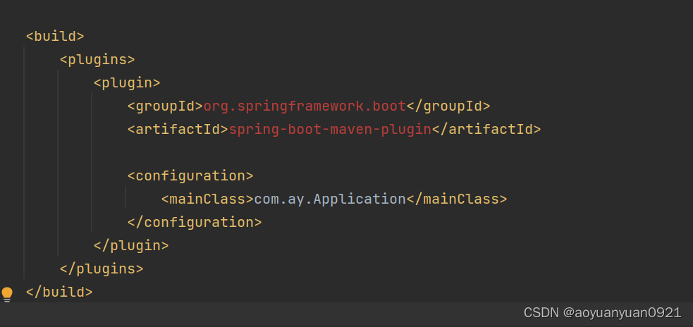Click the closing </plugin> tag
The image size is (693, 327).
(131, 245)
